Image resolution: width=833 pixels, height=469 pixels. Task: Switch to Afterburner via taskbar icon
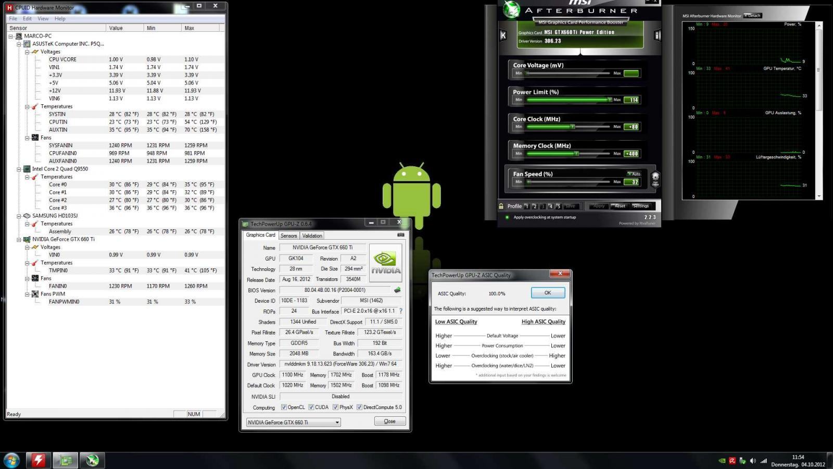93,460
